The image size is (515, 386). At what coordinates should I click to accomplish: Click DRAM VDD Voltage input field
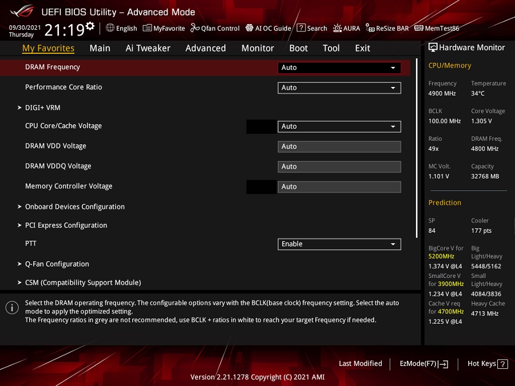339,146
